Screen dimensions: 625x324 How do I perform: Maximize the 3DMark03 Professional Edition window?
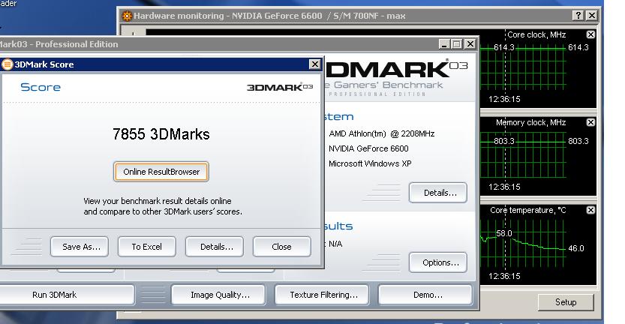coord(457,44)
